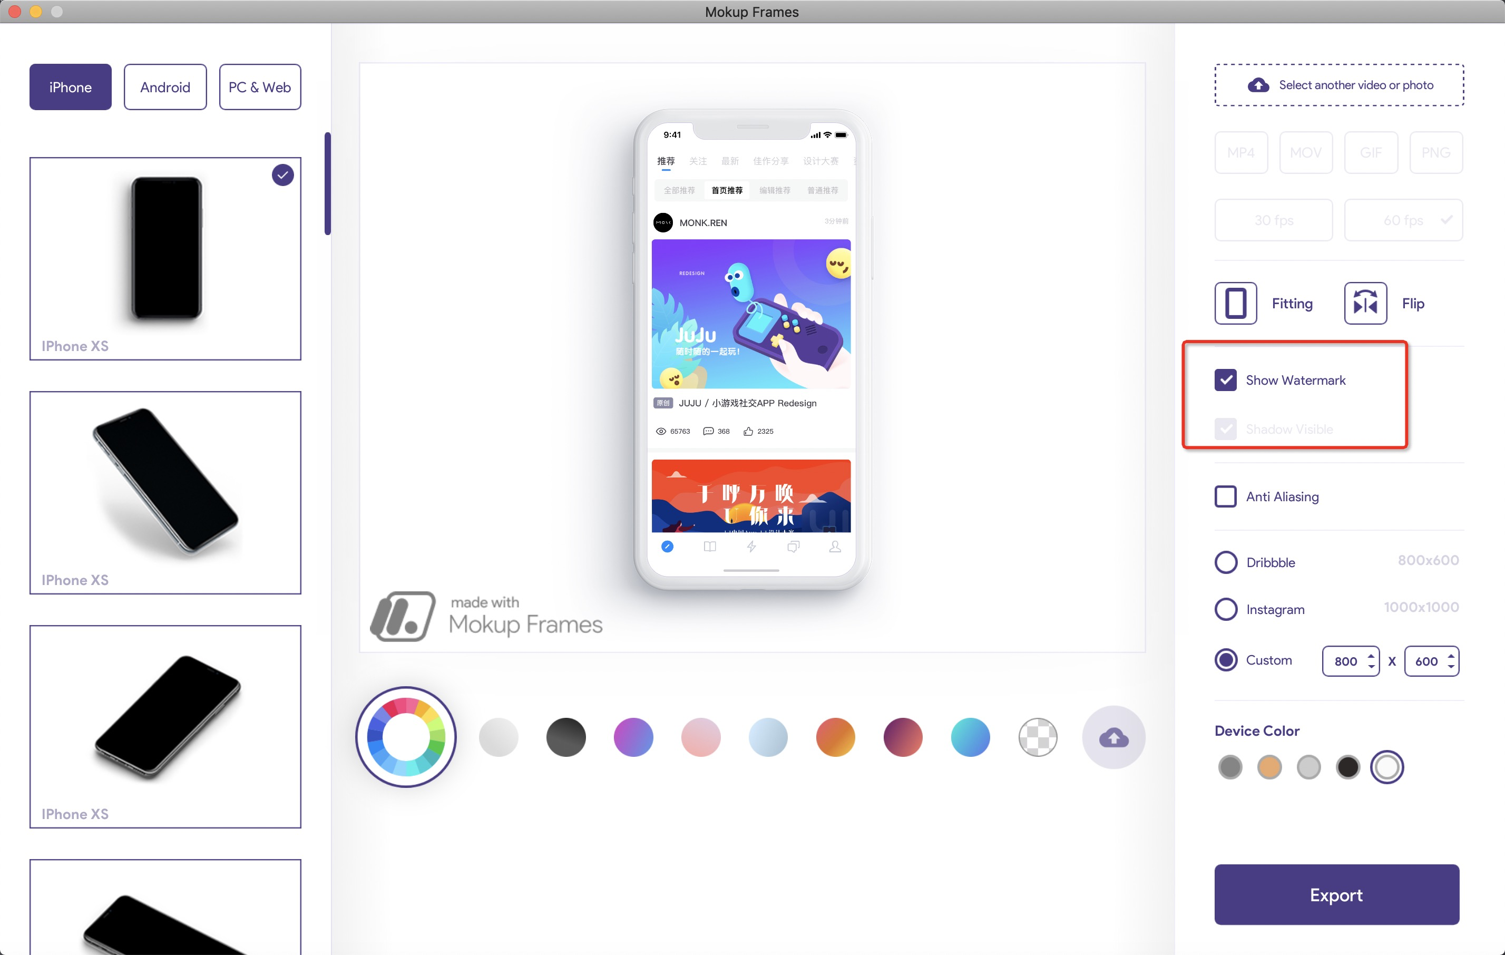
Task: Click the phone mockup preview image
Action: 752,350
